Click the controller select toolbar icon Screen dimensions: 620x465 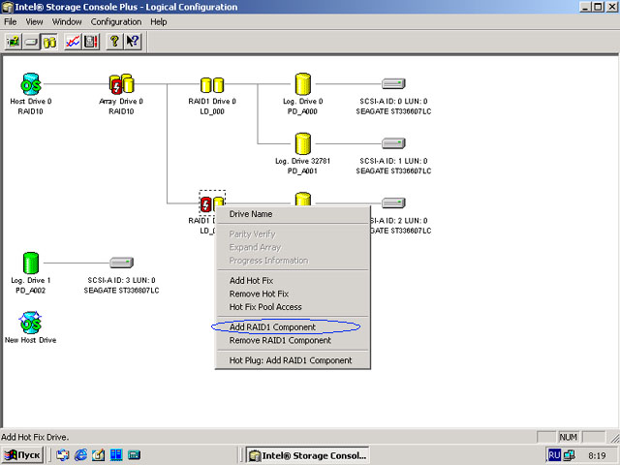click(14, 42)
